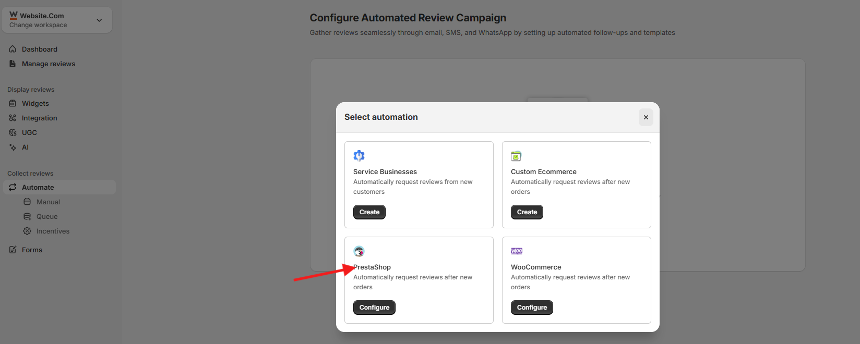The height and width of the screenshot is (344, 860).
Task: Click the Custom Ecommerce card icon
Action: [516, 156]
